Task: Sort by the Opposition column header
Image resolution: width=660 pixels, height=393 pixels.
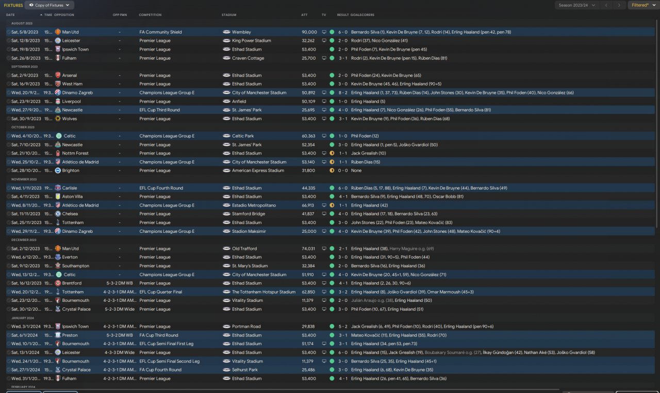Action: pyautogui.click(x=64, y=15)
